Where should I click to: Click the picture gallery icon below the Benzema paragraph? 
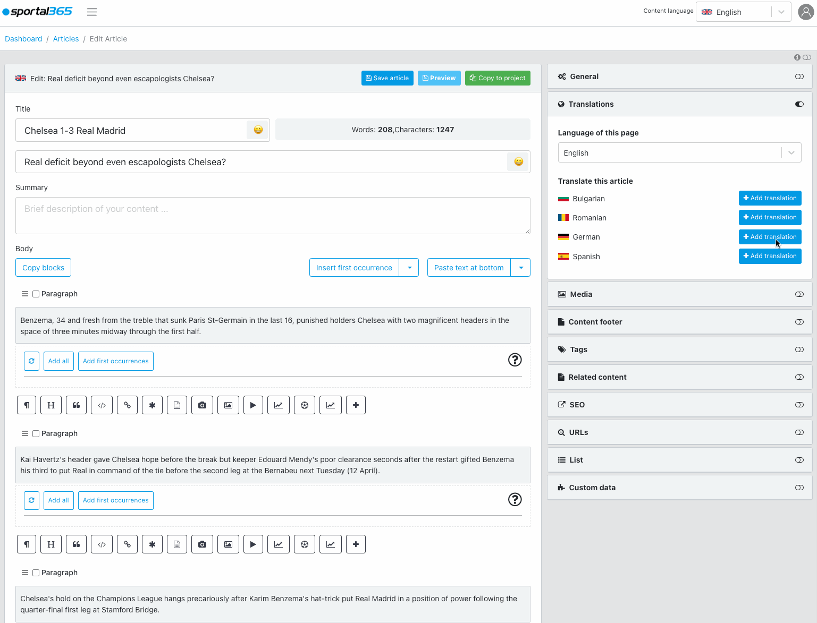click(228, 405)
